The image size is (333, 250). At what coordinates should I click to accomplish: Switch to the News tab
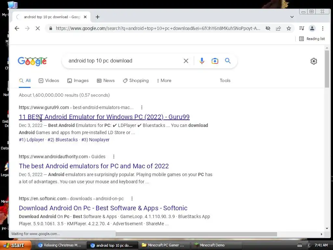106,81
